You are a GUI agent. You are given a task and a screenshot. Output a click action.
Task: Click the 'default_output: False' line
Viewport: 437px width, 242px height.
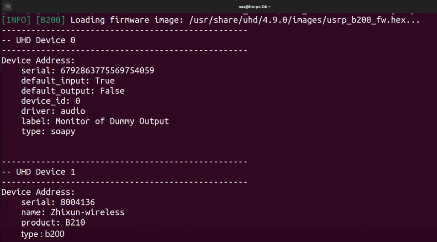tap(73, 91)
